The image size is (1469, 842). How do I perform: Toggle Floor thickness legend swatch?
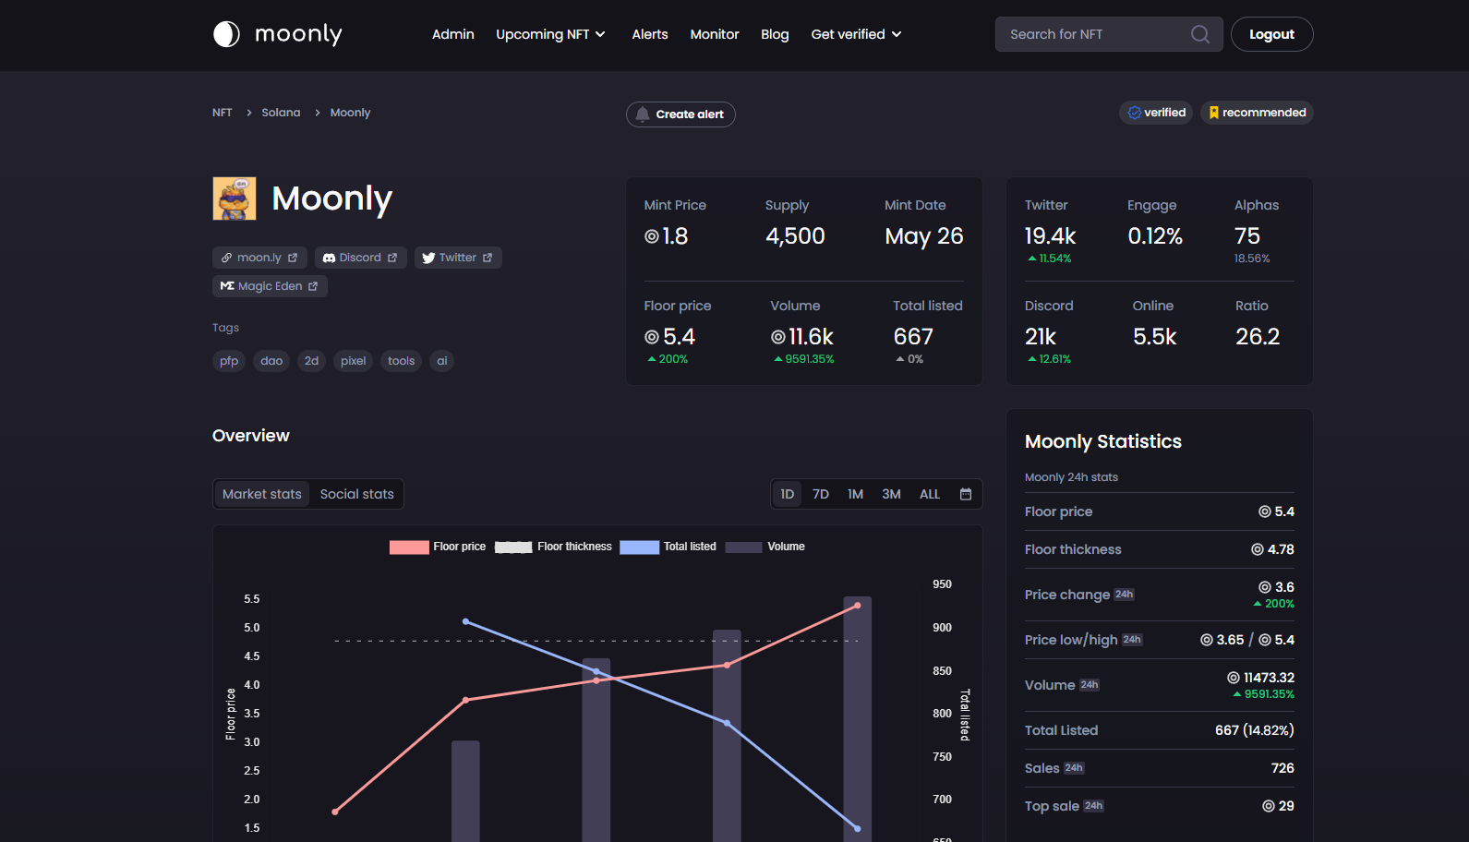513,547
